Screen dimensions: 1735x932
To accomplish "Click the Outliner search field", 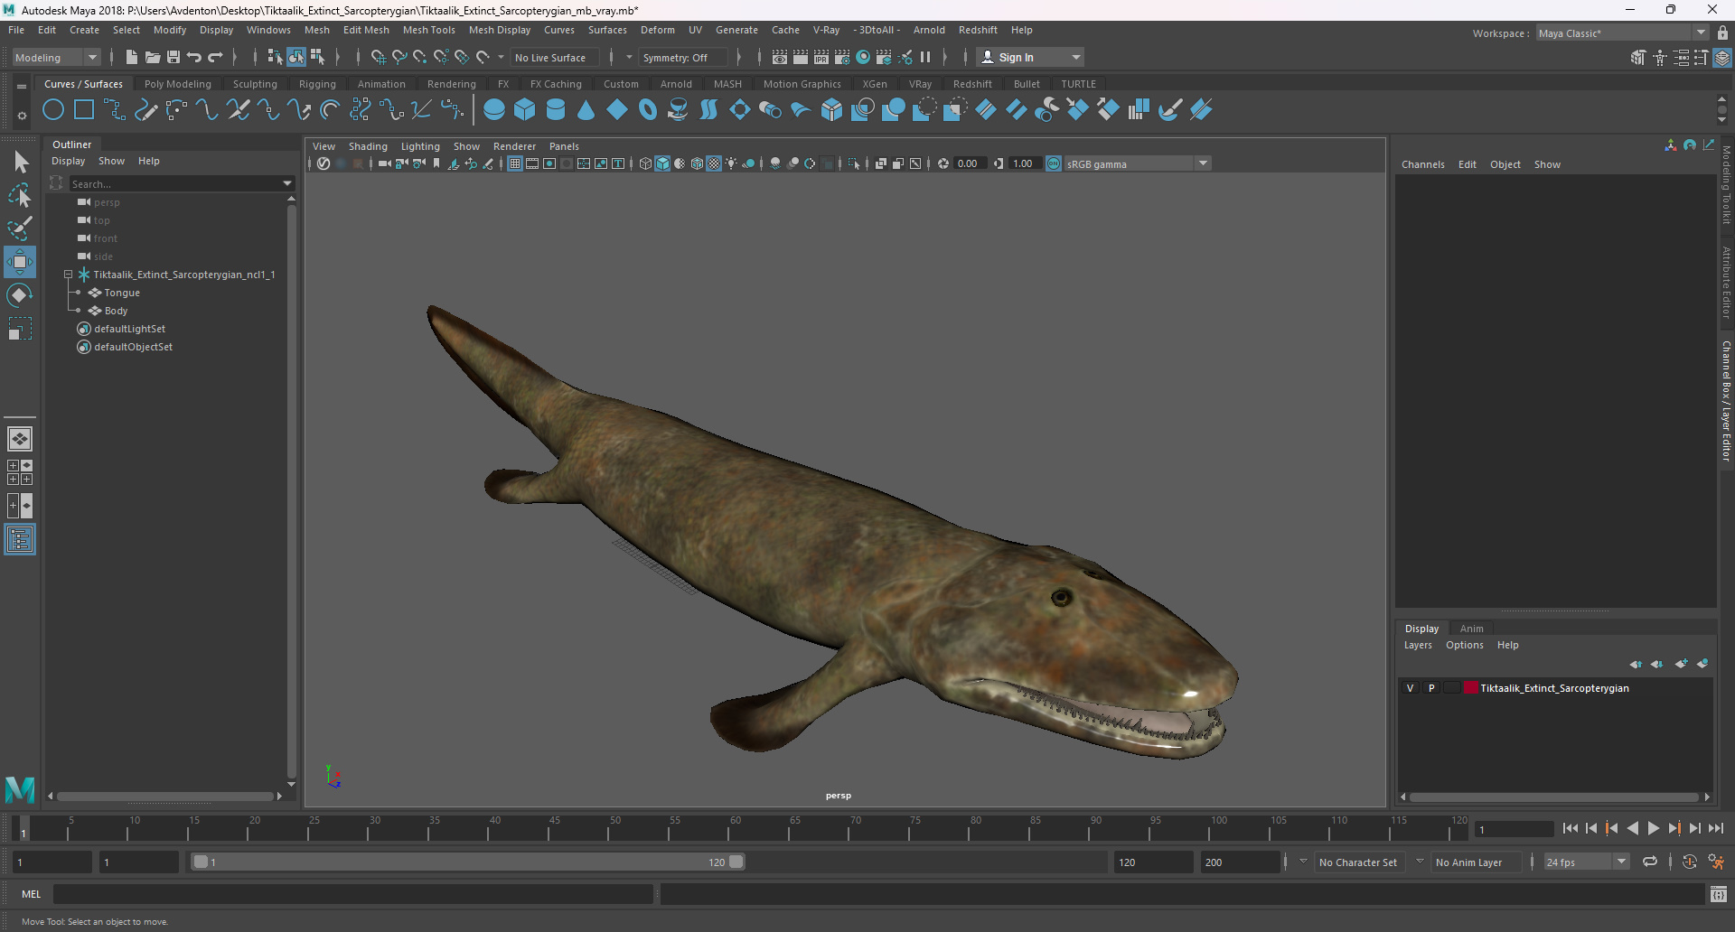I will tap(175, 183).
